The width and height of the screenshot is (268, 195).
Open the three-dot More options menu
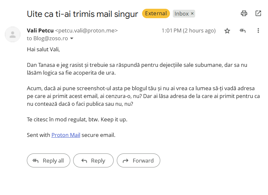click(x=258, y=31)
